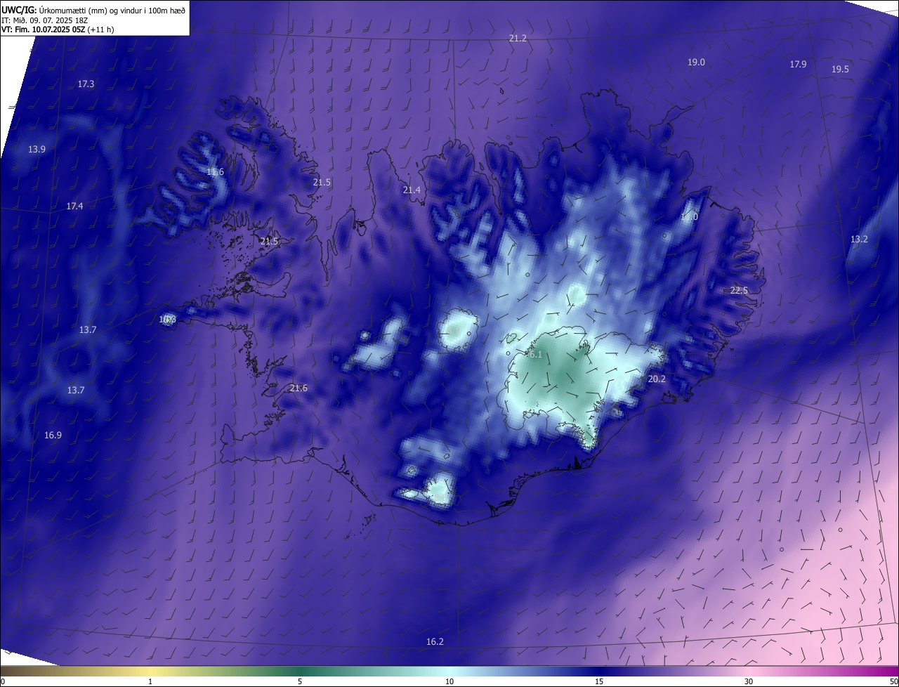Click the 6.1 value on the glacier

coord(536,355)
